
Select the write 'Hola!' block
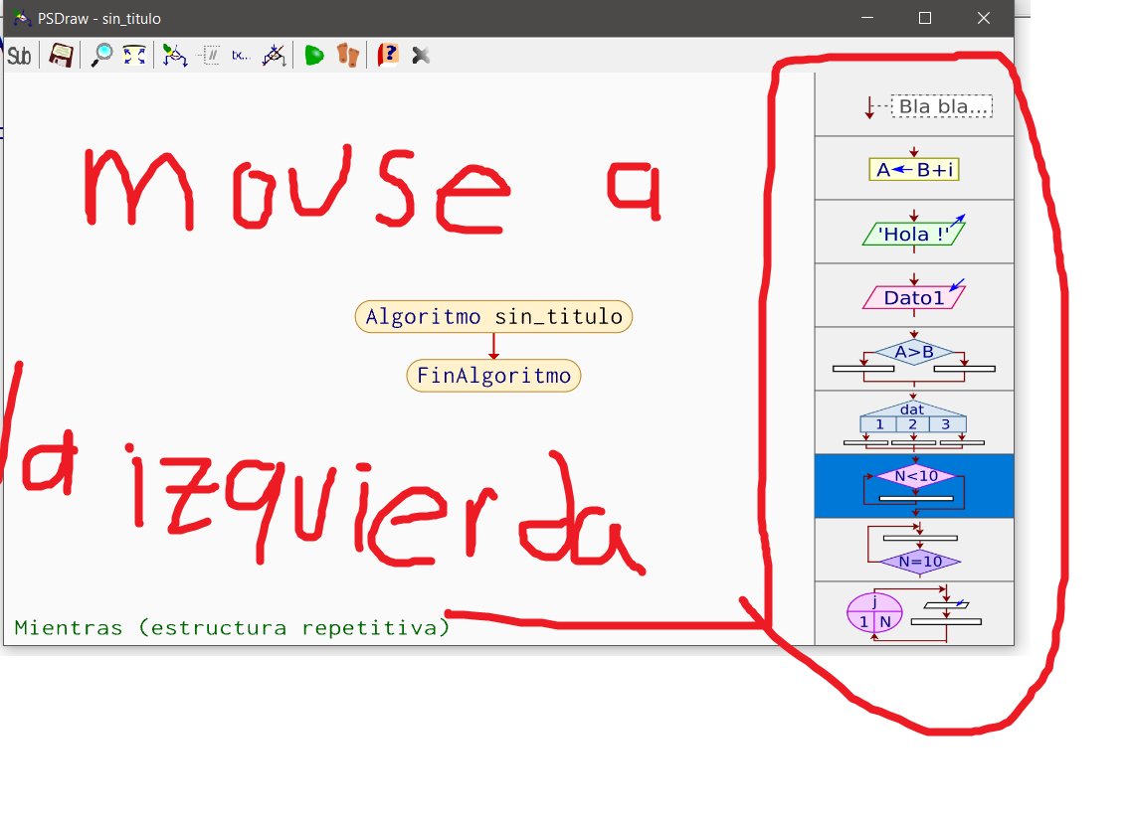point(913,232)
